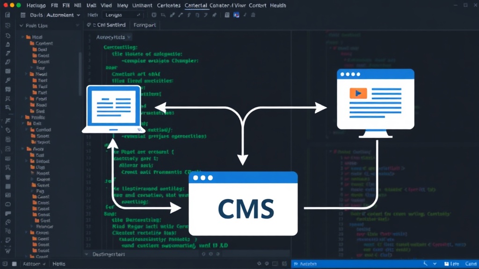Click the table grid icon left of blue icon
Image resolution: width=479 pixels, height=269 pixels.
227,15
